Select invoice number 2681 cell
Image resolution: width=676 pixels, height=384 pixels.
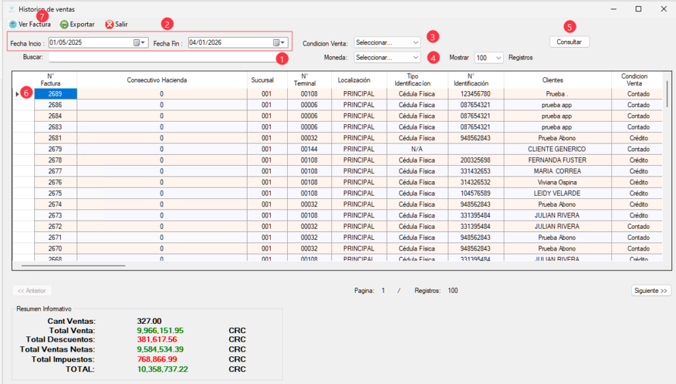click(55, 138)
